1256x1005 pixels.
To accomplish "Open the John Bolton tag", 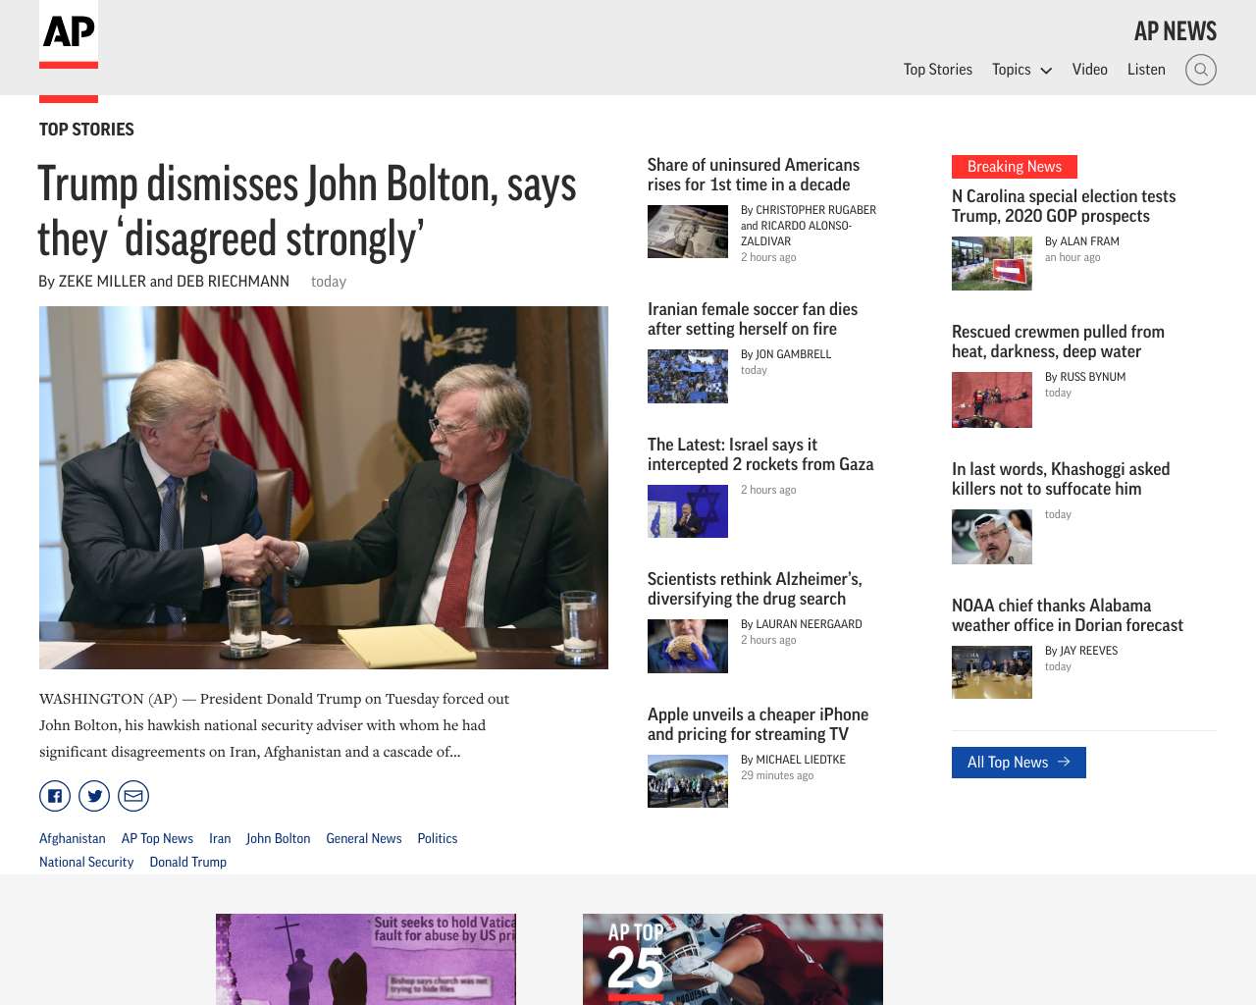I will coord(278,838).
